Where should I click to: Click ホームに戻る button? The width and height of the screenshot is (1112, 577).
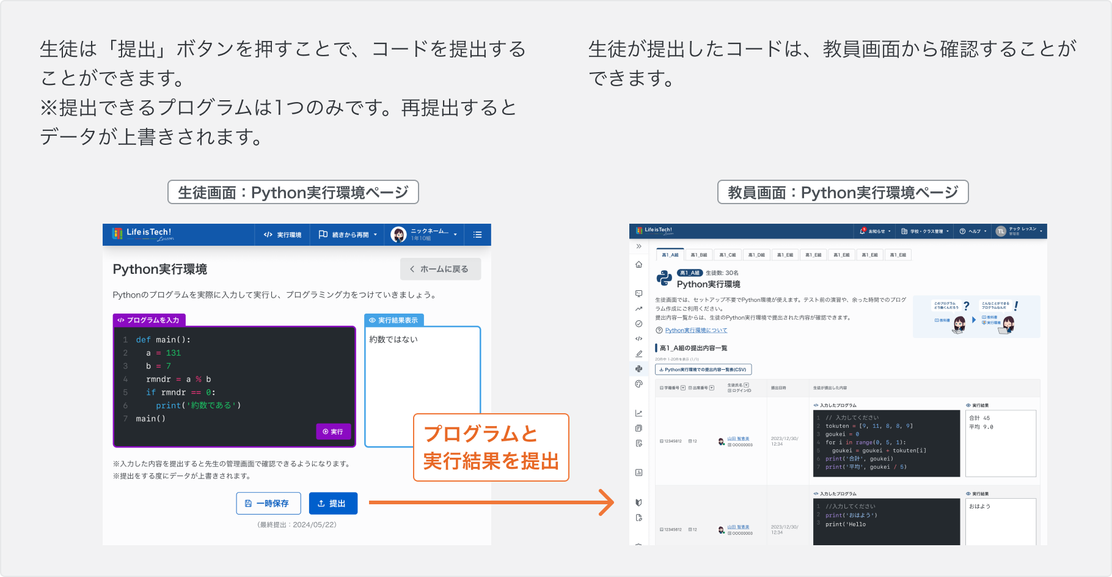(440, 269)
